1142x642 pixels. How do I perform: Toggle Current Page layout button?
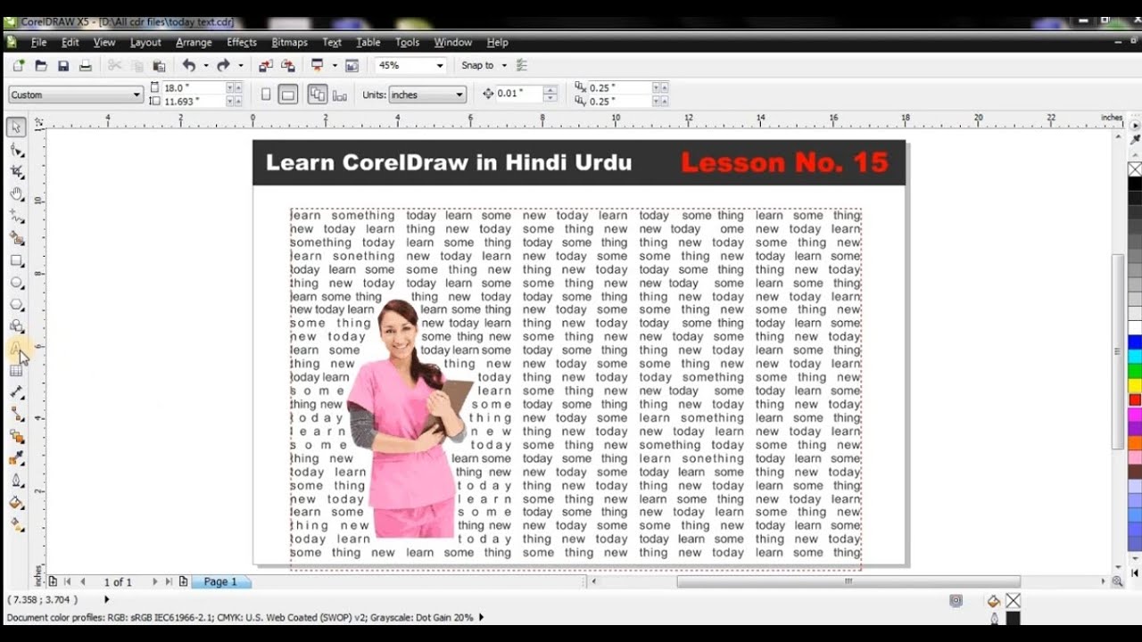[340, 95]
